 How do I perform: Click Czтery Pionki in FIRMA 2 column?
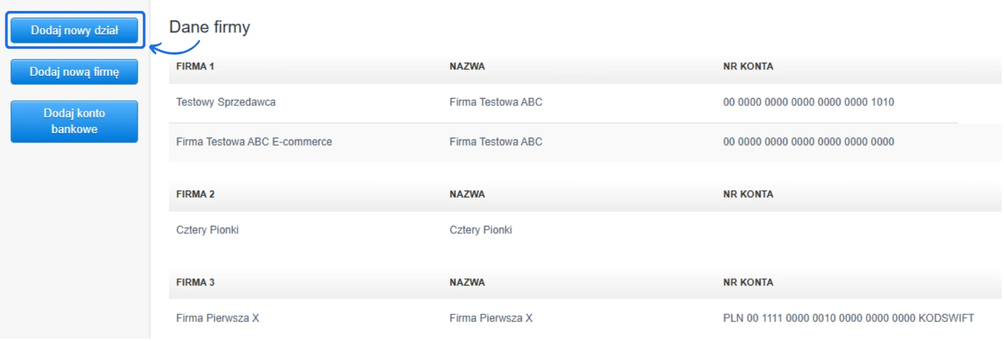point(208,230)
